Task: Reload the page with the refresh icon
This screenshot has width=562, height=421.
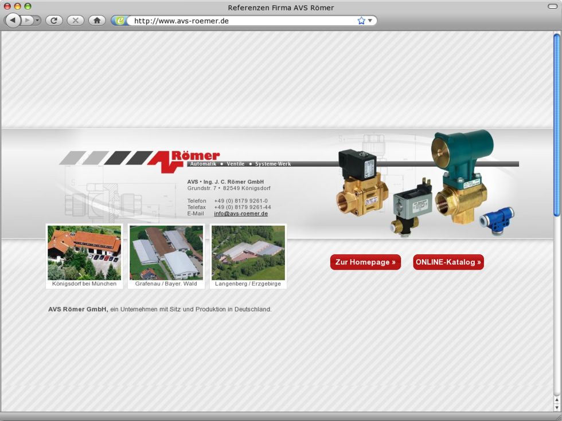Action: [x=54, y=21]
